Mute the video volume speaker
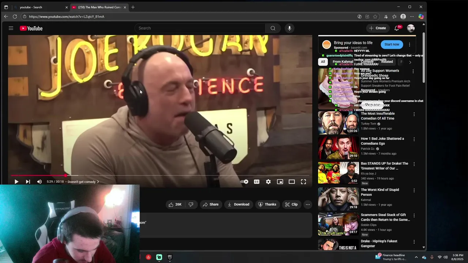This screenshot has height=263, width=468. (x=39, y=182)
